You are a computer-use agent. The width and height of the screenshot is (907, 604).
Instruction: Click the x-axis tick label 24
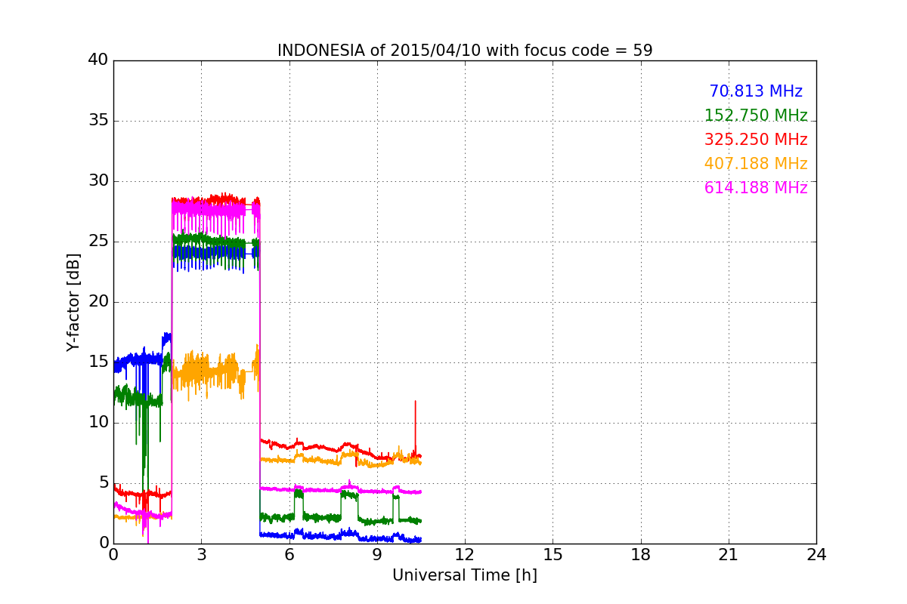[x=816, y=555]
